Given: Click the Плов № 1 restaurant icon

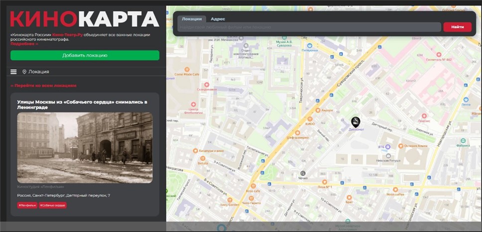Looking at the screenshot, I should tap(325, 182).
